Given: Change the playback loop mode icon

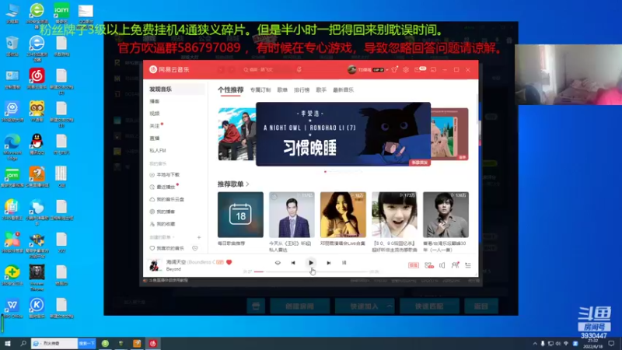Looking at the screenshot, I should [278, 263].
